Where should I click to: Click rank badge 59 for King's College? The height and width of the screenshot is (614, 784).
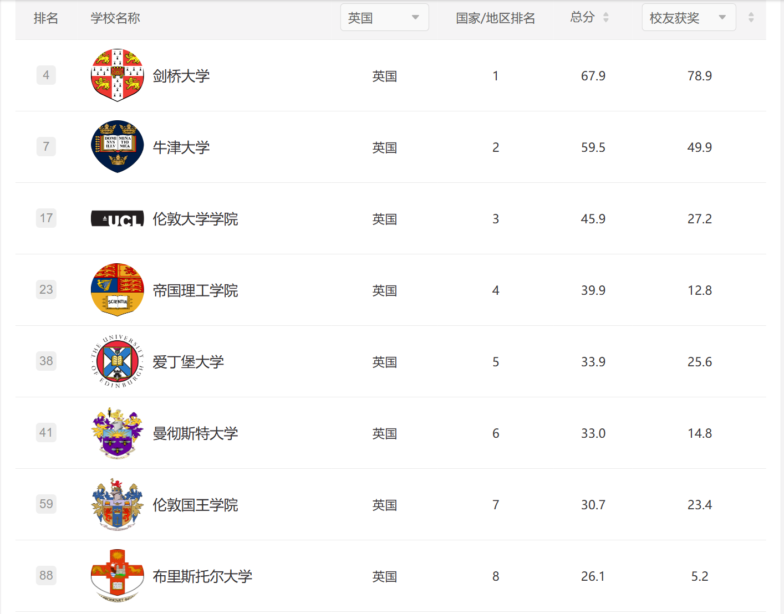coord(46,504)
